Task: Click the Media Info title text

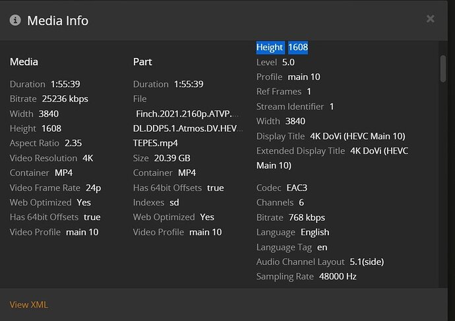Action: point(57,20)
